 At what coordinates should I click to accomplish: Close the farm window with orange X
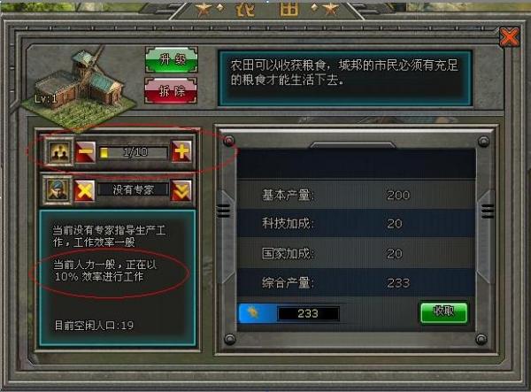(x=510, y=36)
